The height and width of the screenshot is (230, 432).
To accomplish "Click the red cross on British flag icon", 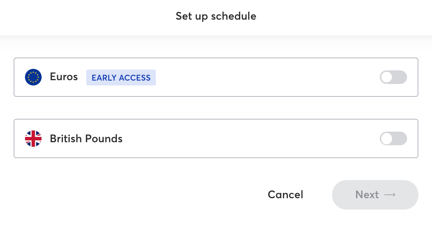I will click(x=33, y=138).
